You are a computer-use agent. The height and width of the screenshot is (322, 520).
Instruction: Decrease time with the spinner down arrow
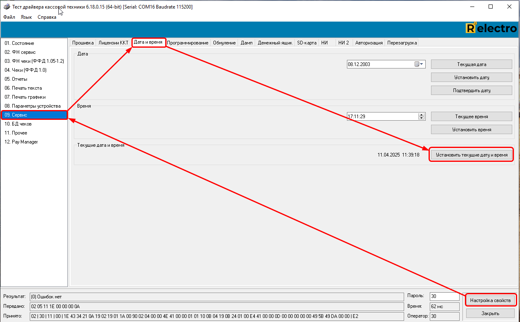(x=422, y=118)
